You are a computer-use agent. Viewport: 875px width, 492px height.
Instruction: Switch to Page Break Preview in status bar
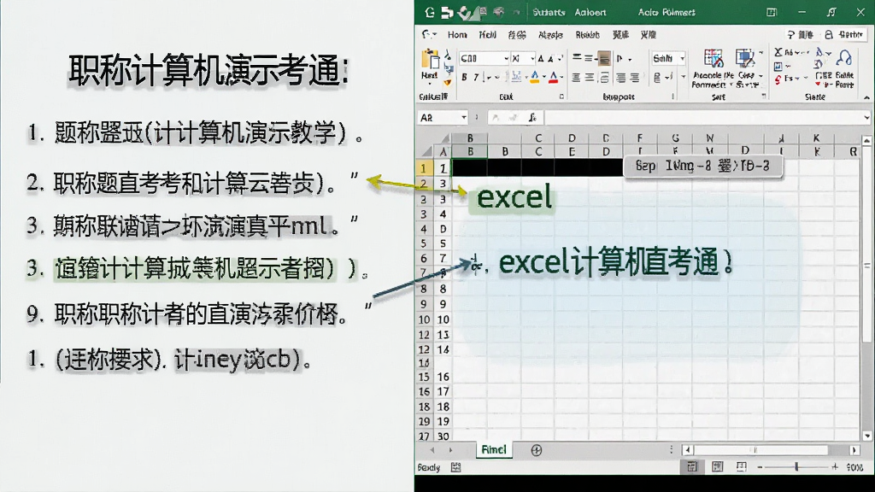[x=741, y=467]
